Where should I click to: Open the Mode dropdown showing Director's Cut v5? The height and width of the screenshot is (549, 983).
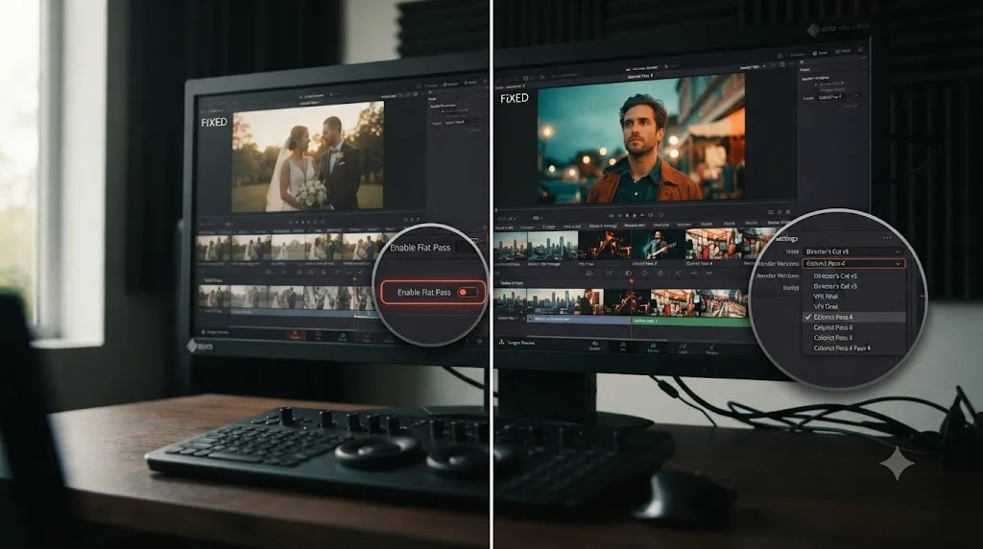853,251
